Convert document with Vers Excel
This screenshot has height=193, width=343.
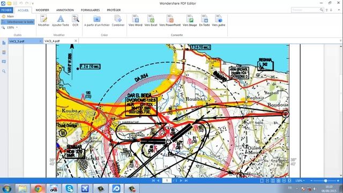coord(151,21)
